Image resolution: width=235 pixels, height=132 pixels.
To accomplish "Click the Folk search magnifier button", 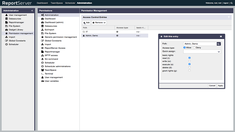I will coord(219,44).
